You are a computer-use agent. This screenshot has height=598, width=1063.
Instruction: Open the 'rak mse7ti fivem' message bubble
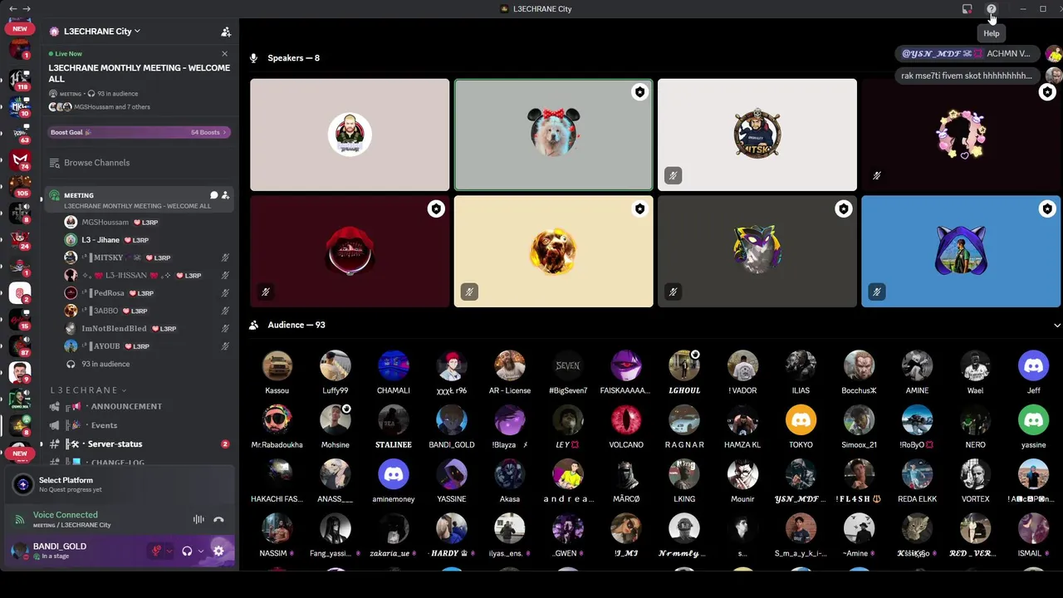tap(967, 76)
